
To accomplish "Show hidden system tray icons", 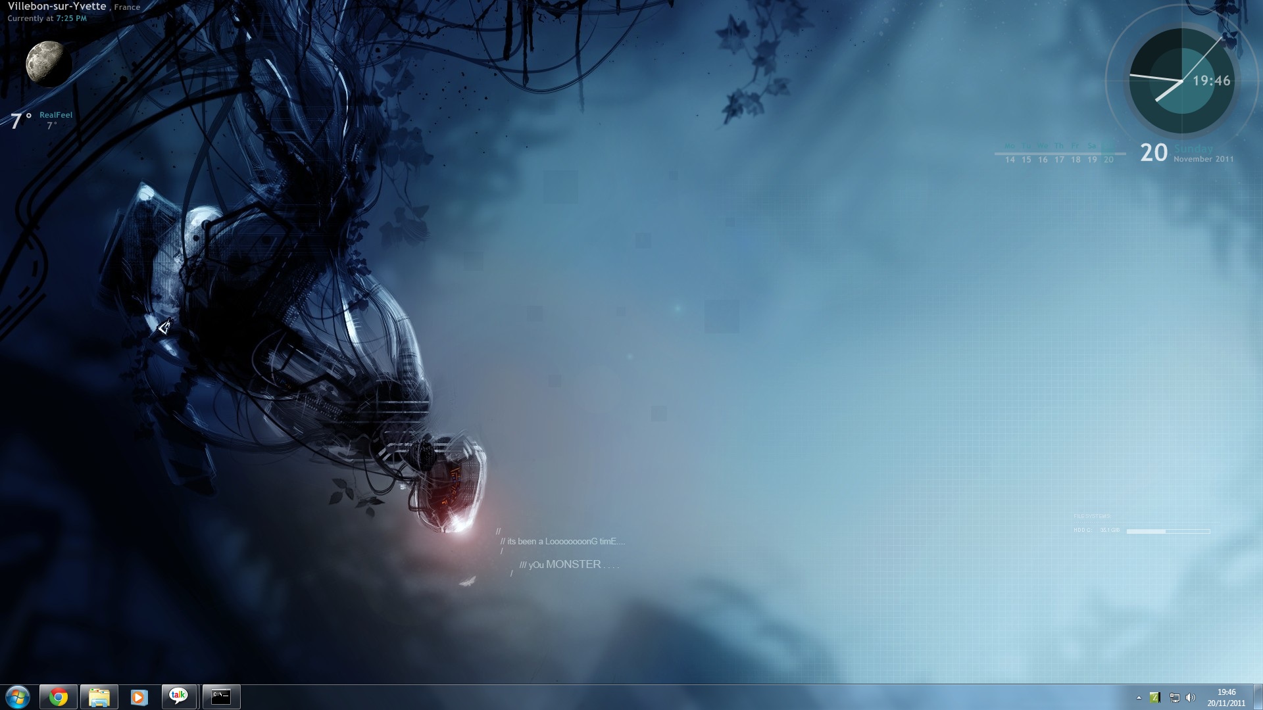I will click(1139, 698).
